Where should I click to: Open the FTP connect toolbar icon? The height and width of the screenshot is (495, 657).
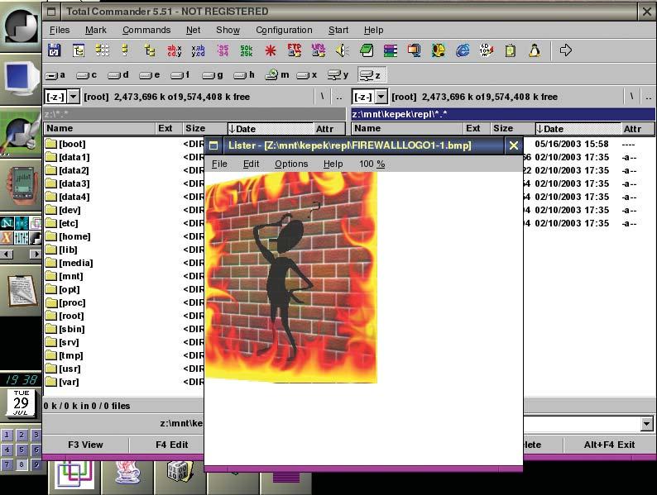tap(294, 50)
